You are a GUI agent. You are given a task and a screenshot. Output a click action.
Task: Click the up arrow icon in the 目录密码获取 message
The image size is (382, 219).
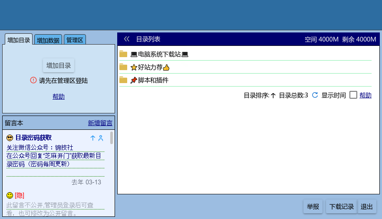pos(92,138)
